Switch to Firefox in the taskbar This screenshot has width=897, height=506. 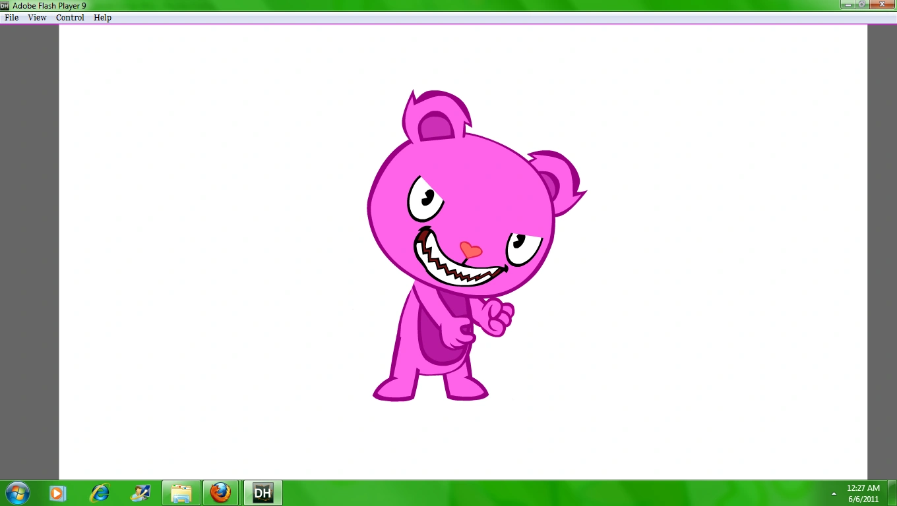tap(221, 493)
